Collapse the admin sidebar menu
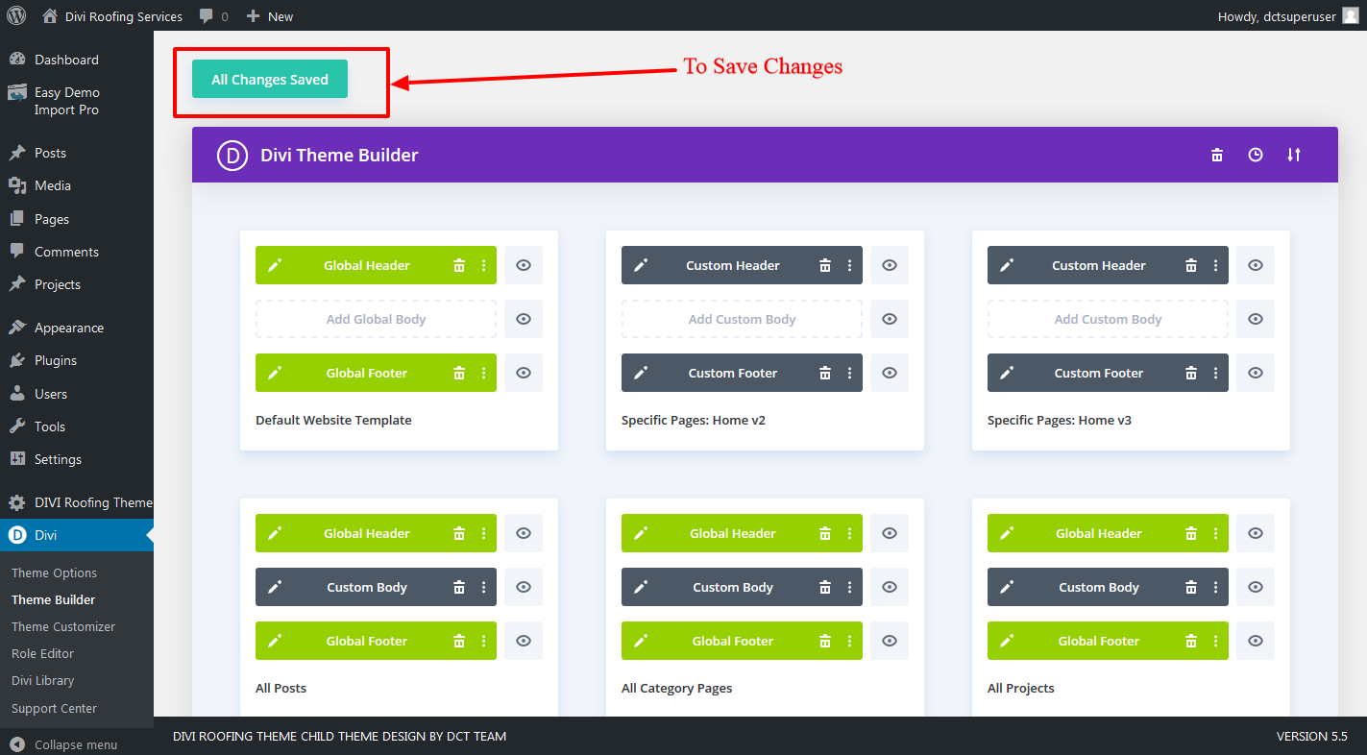Screen dimensions: 1367x755 point(63,744)
